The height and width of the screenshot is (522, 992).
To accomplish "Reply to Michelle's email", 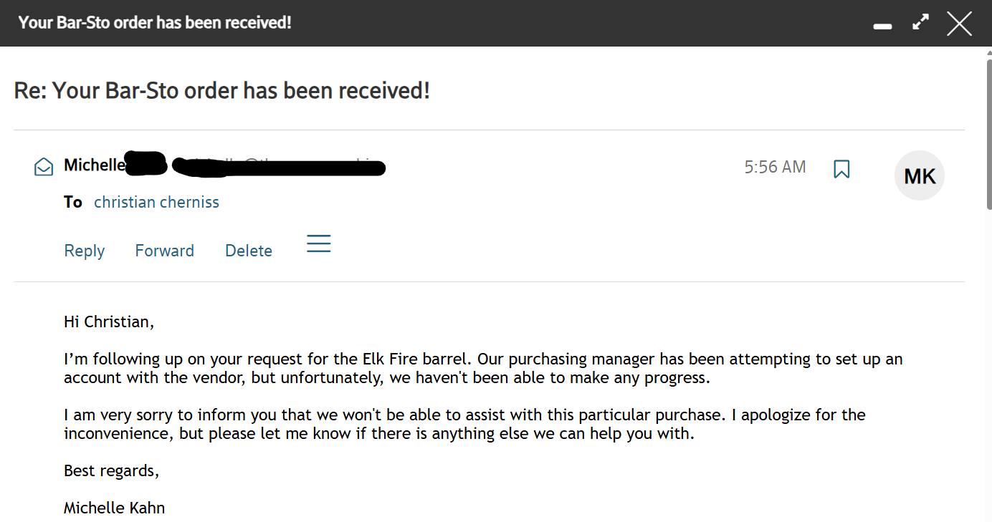I will 85,251.
